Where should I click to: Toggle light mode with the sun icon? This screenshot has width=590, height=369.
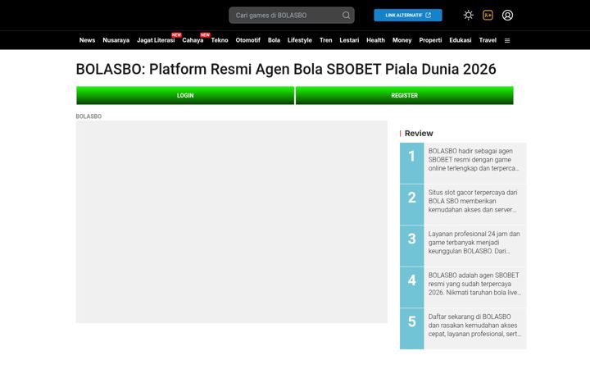pyautogui.click(x=468, y=15)
